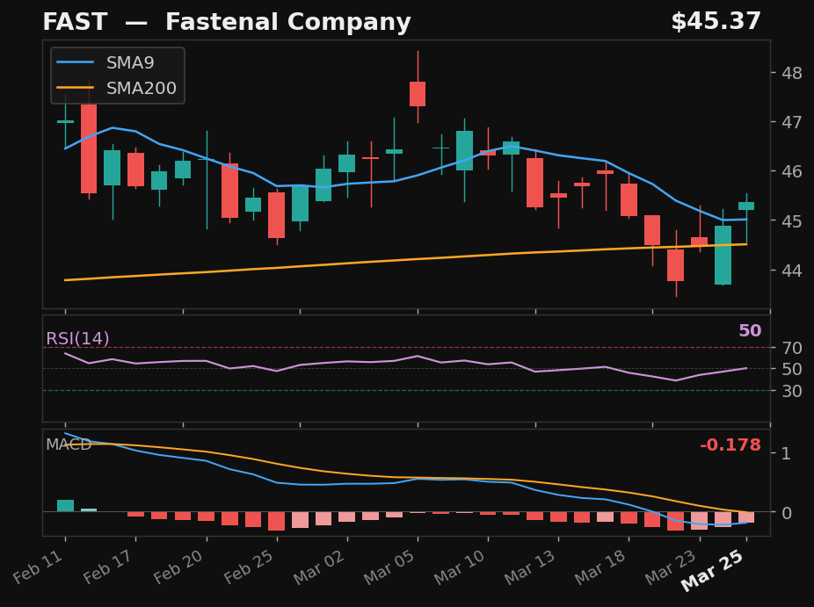The height and width of the screenshot is (607, 814).
Task: Click the Mar 05 date label
Action: tap(389, 568)
